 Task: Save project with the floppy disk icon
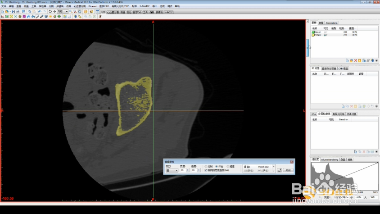coord(14,12)
